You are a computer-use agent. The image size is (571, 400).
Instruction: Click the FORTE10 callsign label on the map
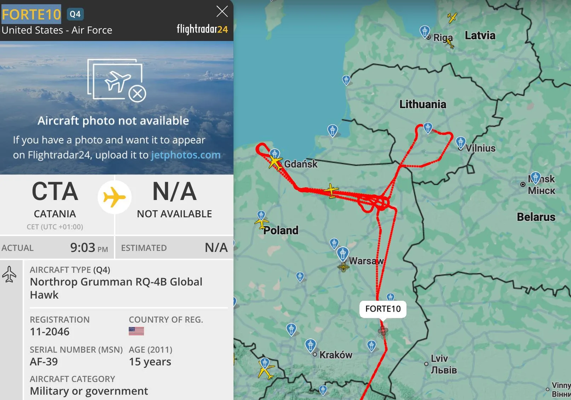tap(383, 309)
